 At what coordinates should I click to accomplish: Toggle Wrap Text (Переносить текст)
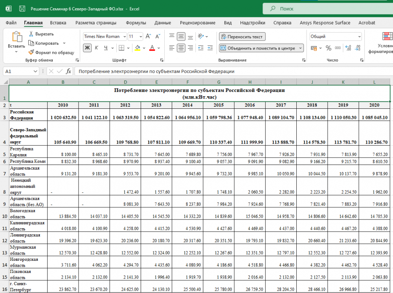tap(242, 37)
